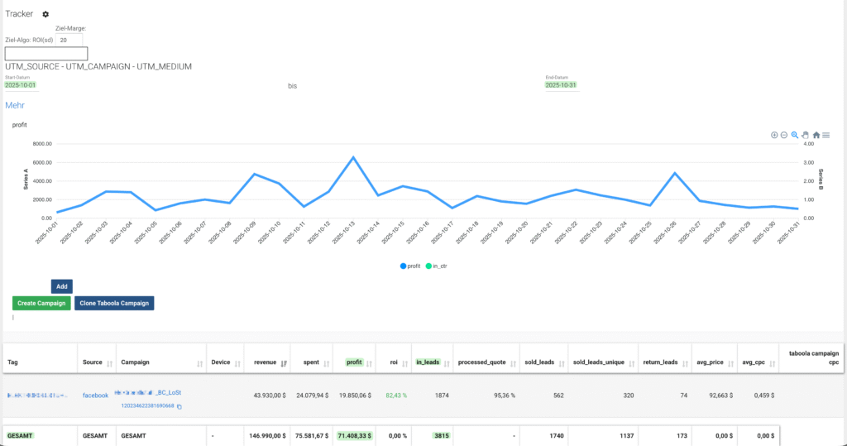847x446 pixels.
Task: Sort table by Source column
Action: click(x=110, y=362)
